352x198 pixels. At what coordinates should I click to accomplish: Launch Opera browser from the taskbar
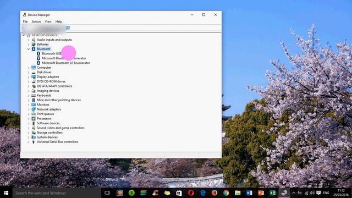coord(191,193)
